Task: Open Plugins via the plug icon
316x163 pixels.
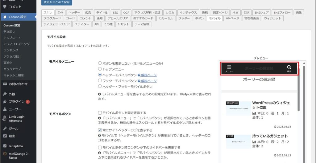Action: click(x=5, y=101)
